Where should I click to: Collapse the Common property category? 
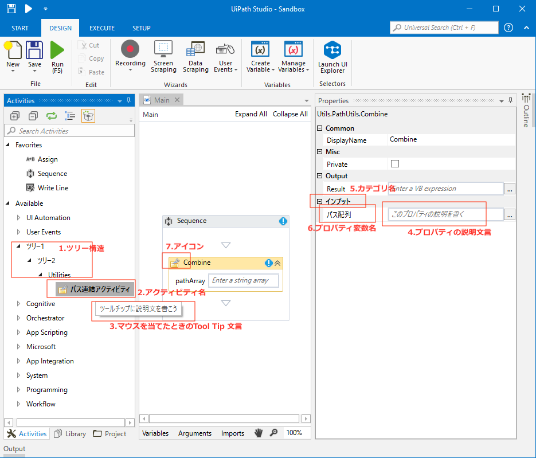320,128
